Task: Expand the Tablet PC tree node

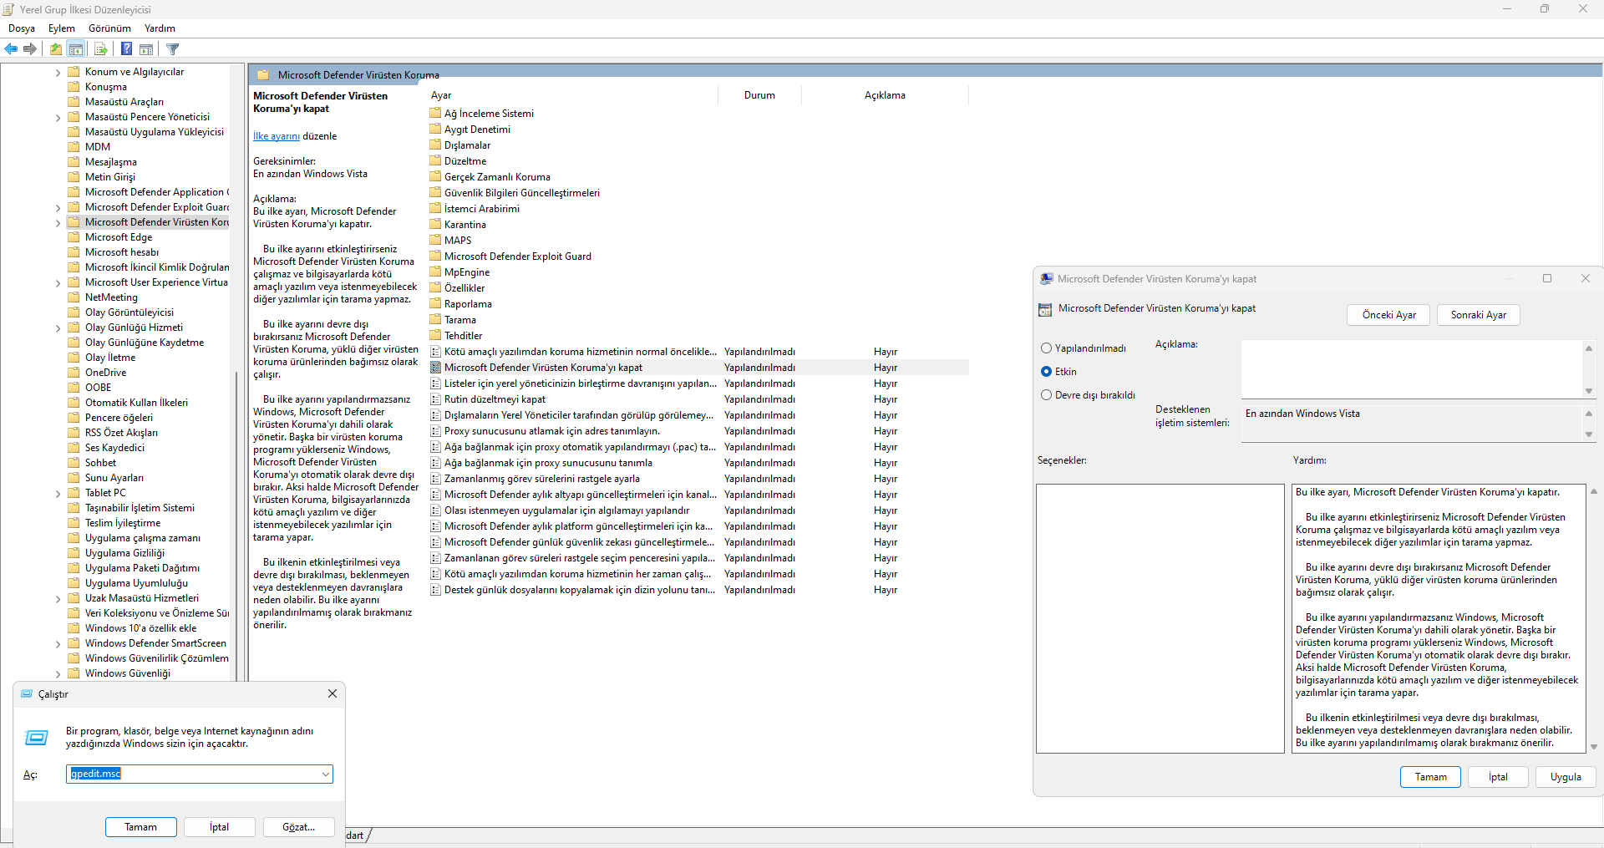Action: (58, 494)
